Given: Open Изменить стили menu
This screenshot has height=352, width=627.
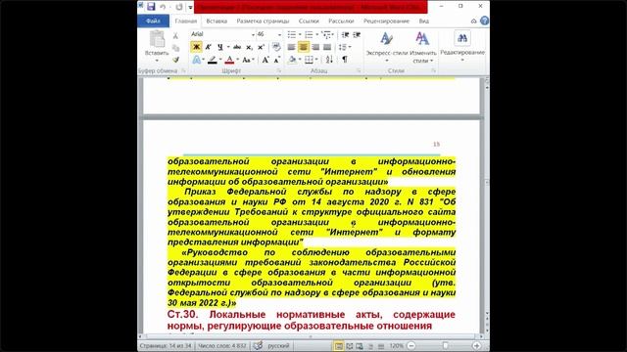Looking at the screenshot, I should click(x=422, y=46).
